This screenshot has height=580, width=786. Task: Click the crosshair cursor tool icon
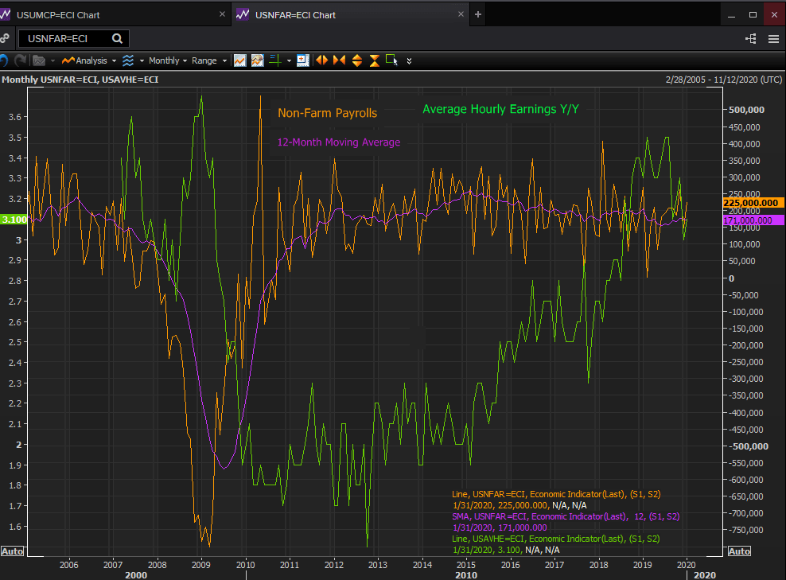[274, 60]
